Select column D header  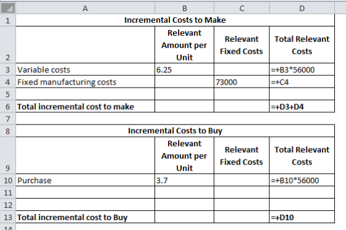tap(302, 8)
